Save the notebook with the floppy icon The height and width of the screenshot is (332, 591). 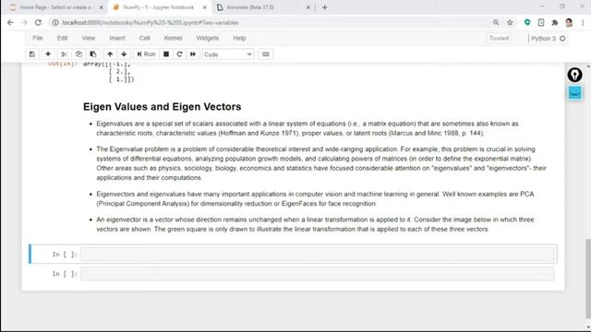[32, 54]
